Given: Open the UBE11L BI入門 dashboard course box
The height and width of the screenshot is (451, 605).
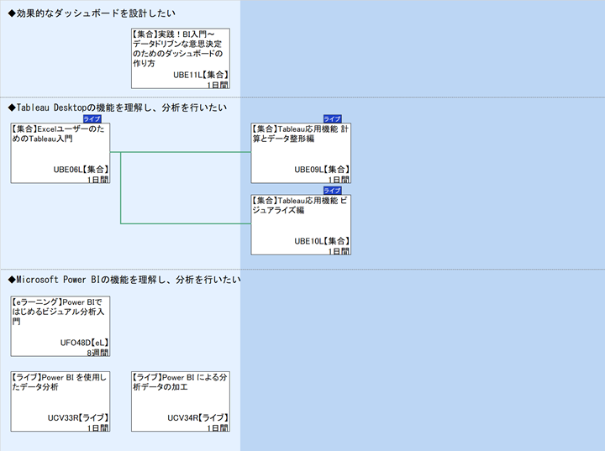Looking at the screenshot, I should point(181,58).
